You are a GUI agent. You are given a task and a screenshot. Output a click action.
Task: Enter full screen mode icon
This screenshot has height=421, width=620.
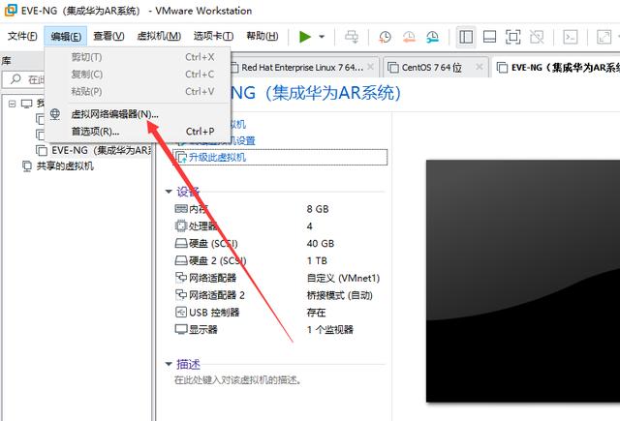pyautogui.click(x=512, y=37)
